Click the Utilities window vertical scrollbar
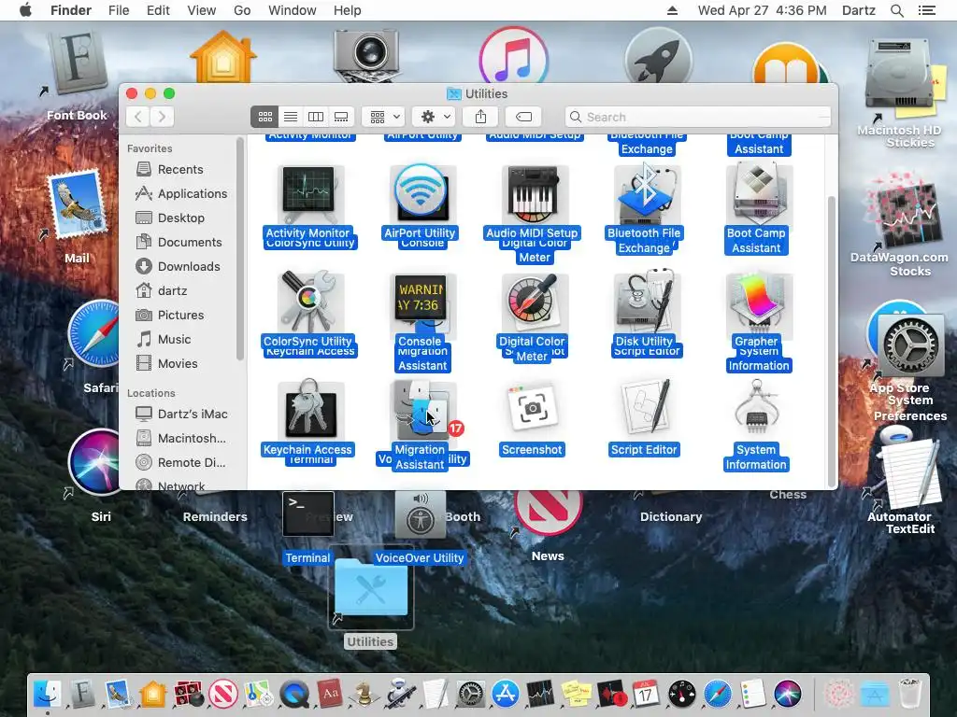957x717 pixels. pyautogui.click(x=831, y=340)
